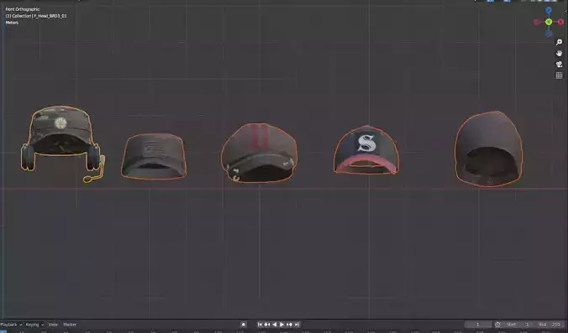The height and width of the screenshot is (333, 568).
Task: Select the baseball cap with S logo
Action: (x=366, y=150)
